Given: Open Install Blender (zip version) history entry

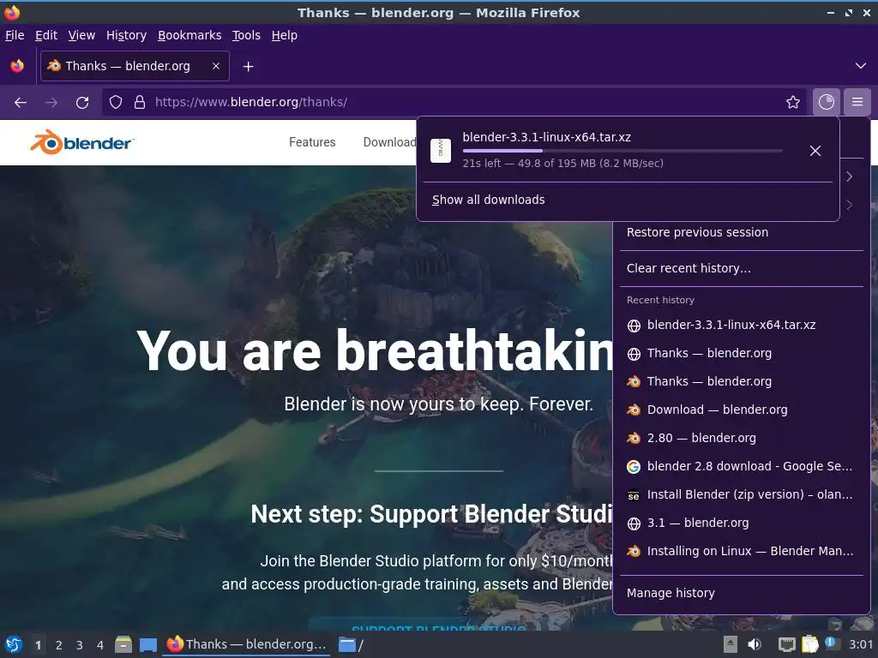Looking at the screenshot, I should click(742, 494).
